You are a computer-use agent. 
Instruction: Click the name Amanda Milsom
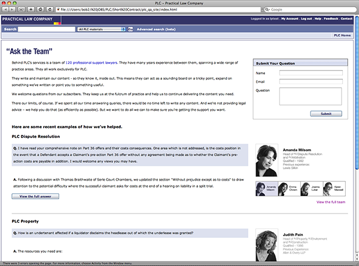tap(297, 150)
